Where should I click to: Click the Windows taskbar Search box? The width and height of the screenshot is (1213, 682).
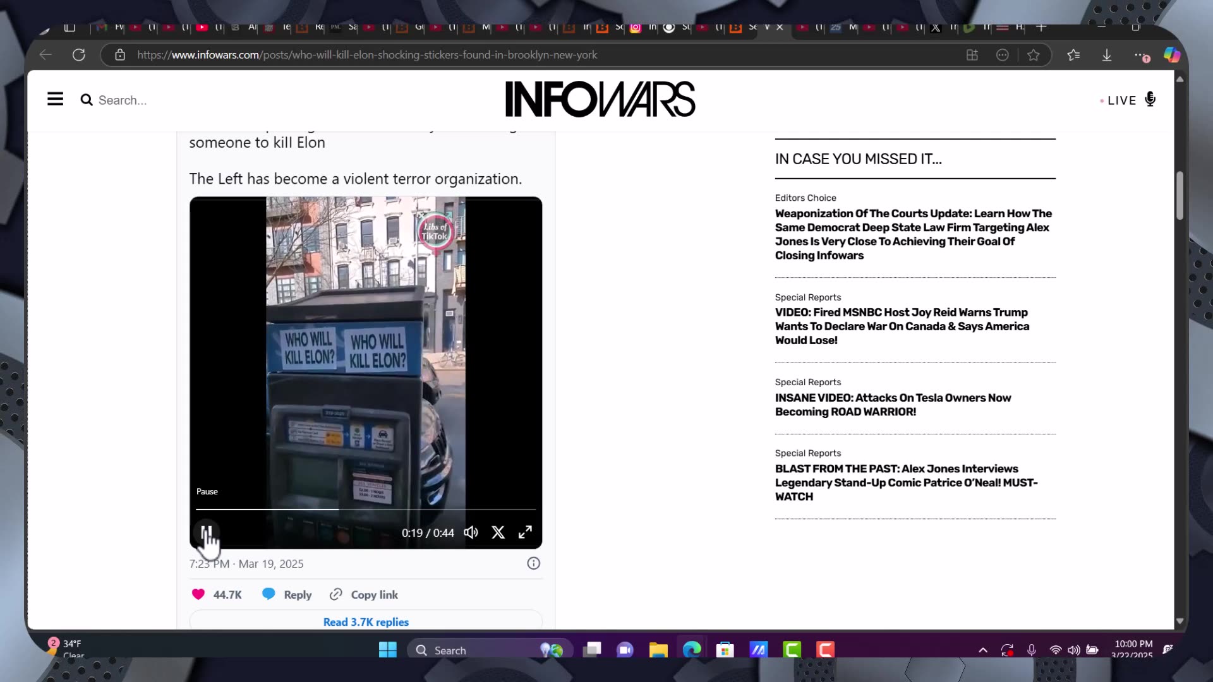490,650
